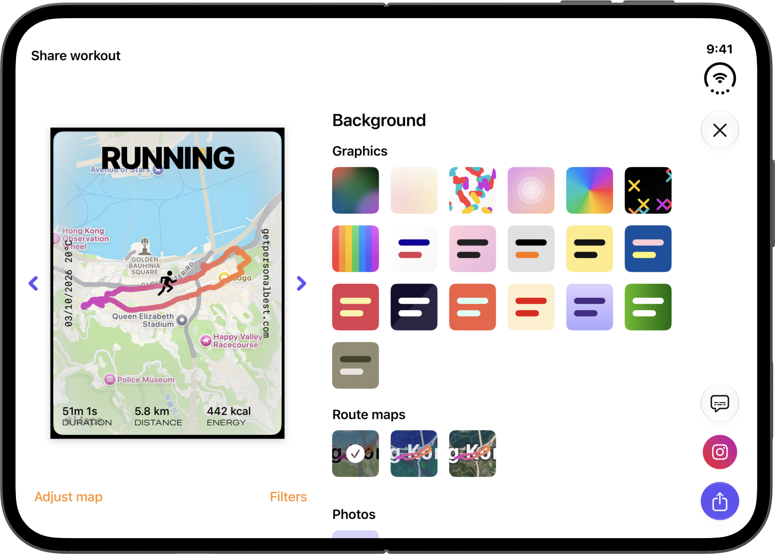The height and width of the screenshot is (554, 775).
Task: Go to previous workout card with left chevron
Action: pos(33,283)
